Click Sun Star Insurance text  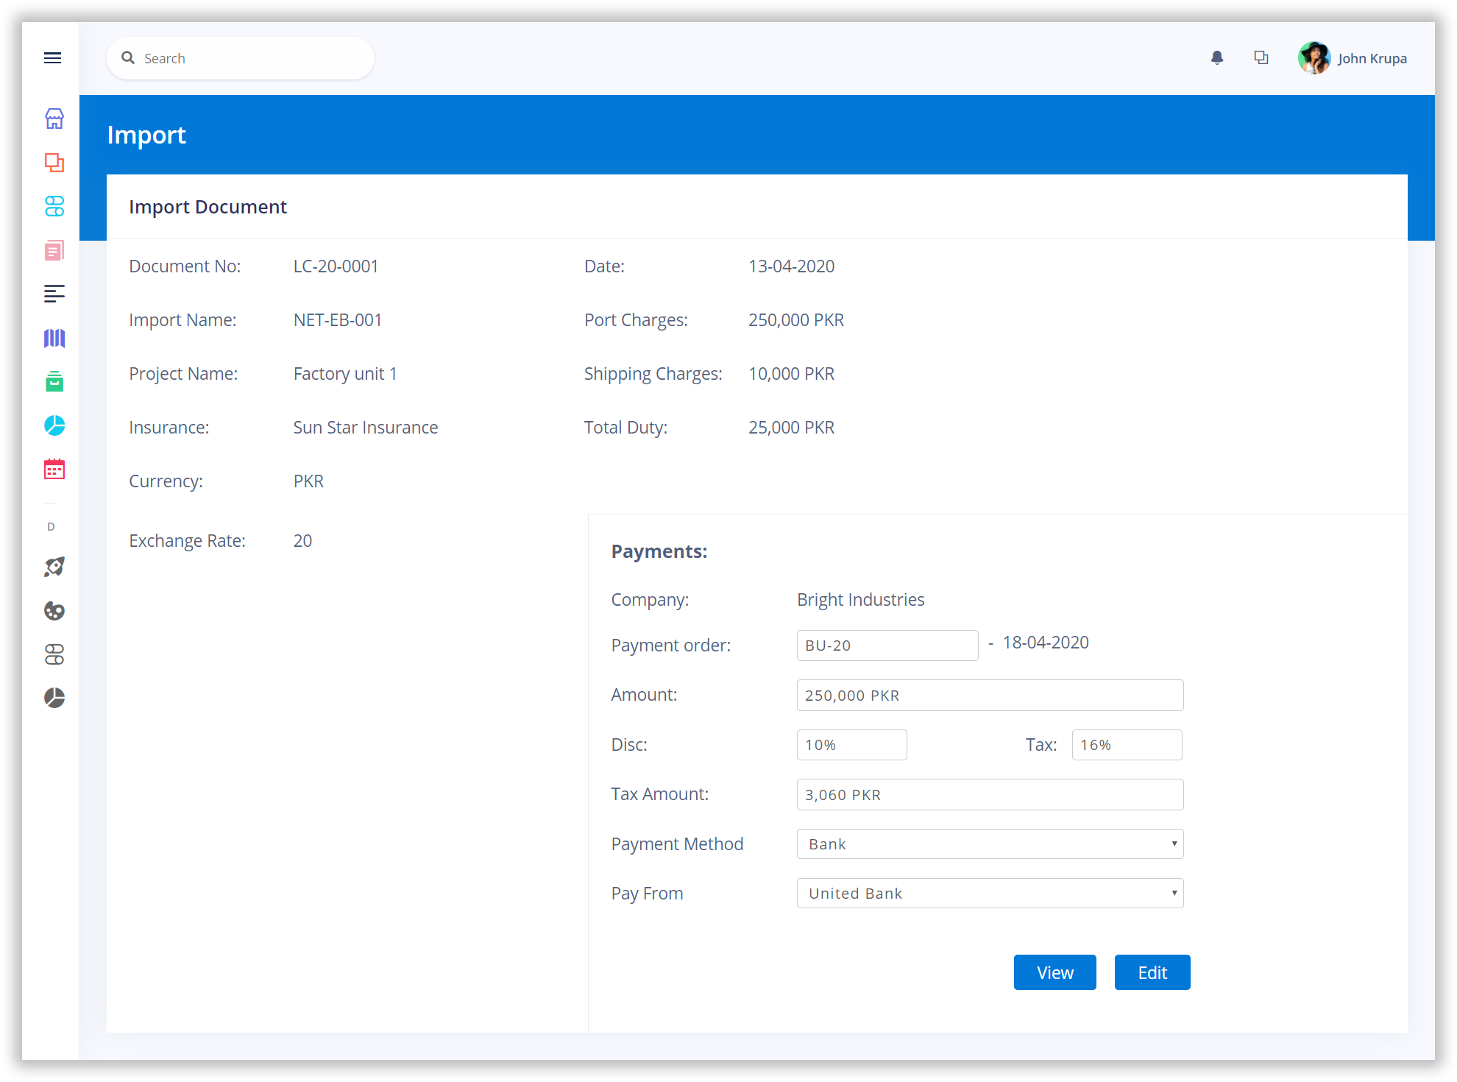pos(365,428)
